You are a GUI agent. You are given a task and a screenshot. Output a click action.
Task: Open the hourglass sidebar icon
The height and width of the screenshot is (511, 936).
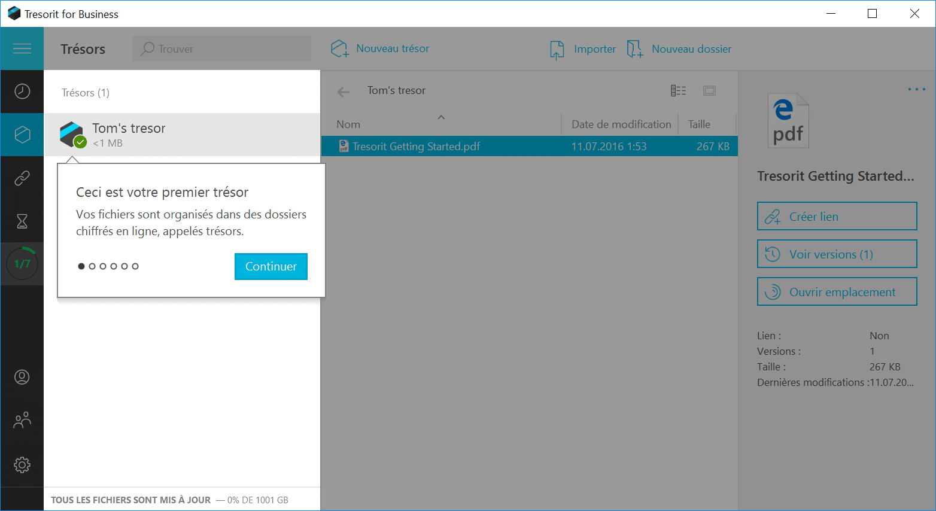22,221
